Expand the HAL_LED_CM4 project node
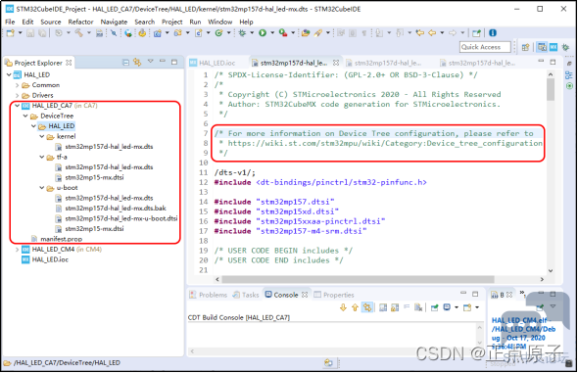 [17, 250]
